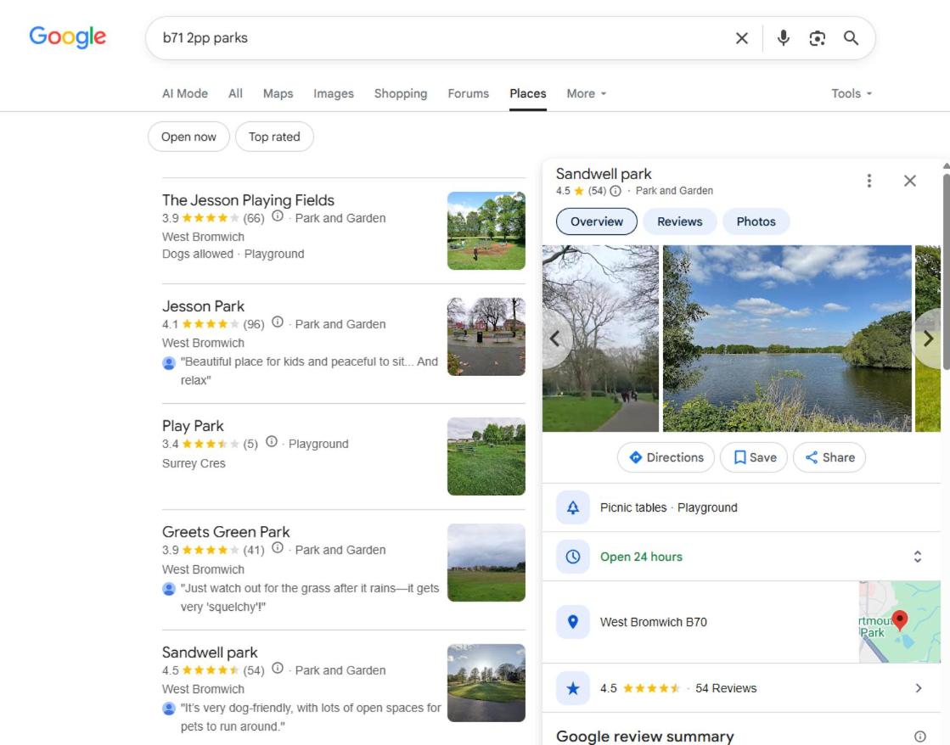Open the Jesson Park thumbnail photo
This screenshot has width=950, height=745.
[x=486, y=337]
